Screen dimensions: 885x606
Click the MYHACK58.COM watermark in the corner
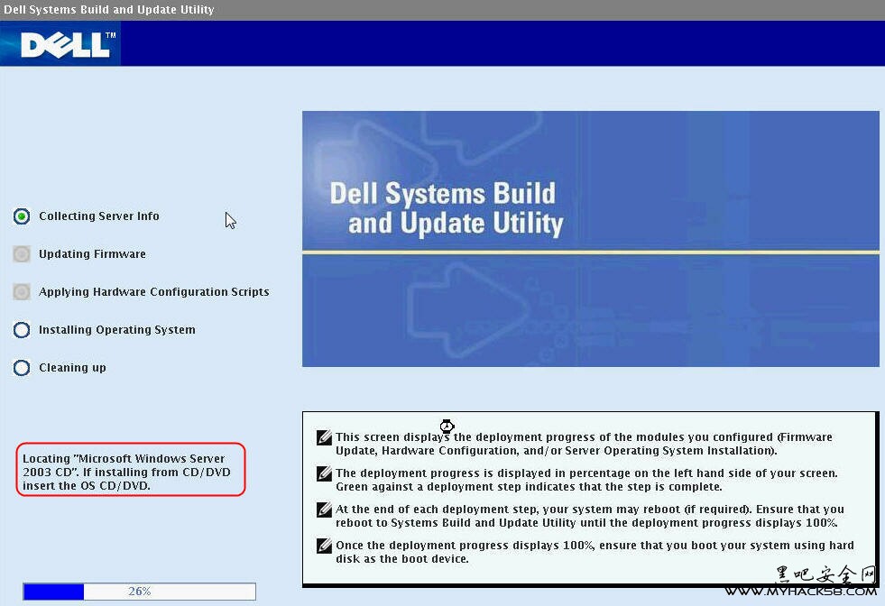pos(800,592)
